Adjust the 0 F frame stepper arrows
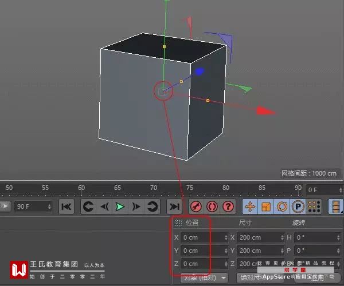This screenshot has width=344, height=286. pos(341,190)
